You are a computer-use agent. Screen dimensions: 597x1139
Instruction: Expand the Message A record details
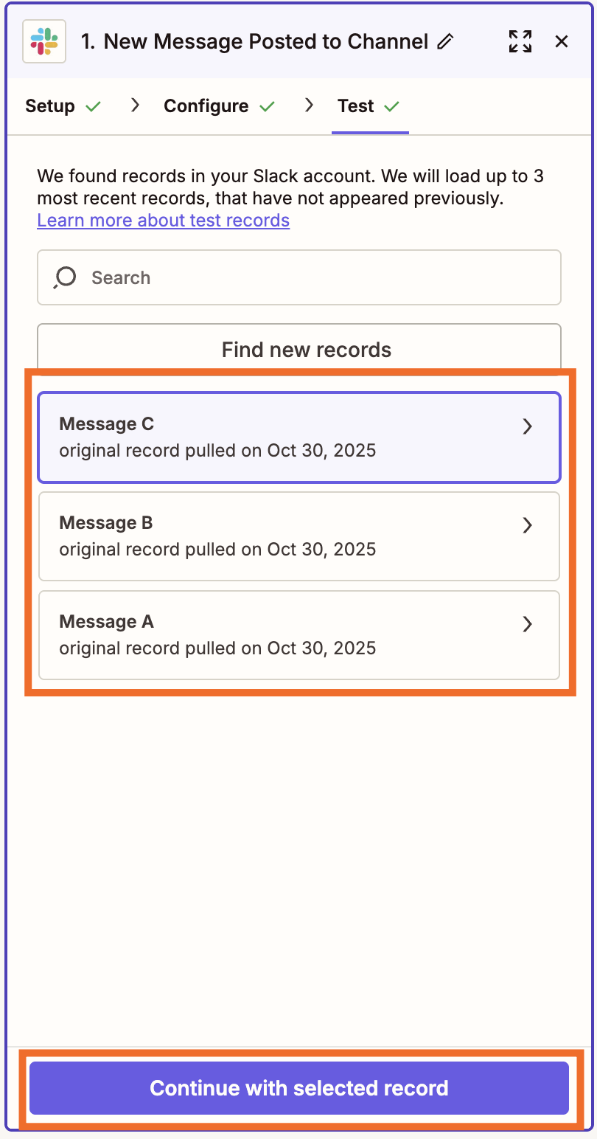528,624
